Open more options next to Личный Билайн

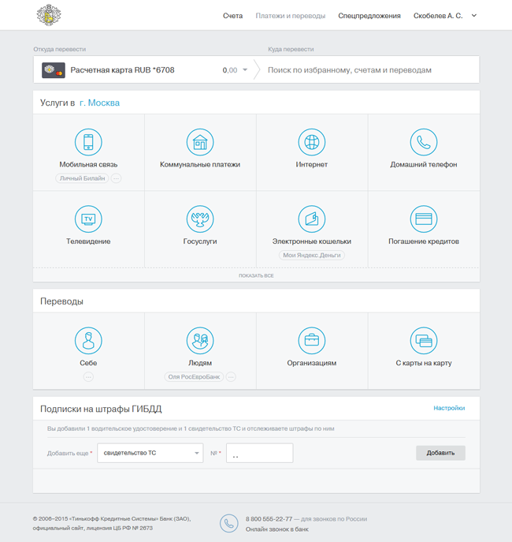[x=117, y=178]
